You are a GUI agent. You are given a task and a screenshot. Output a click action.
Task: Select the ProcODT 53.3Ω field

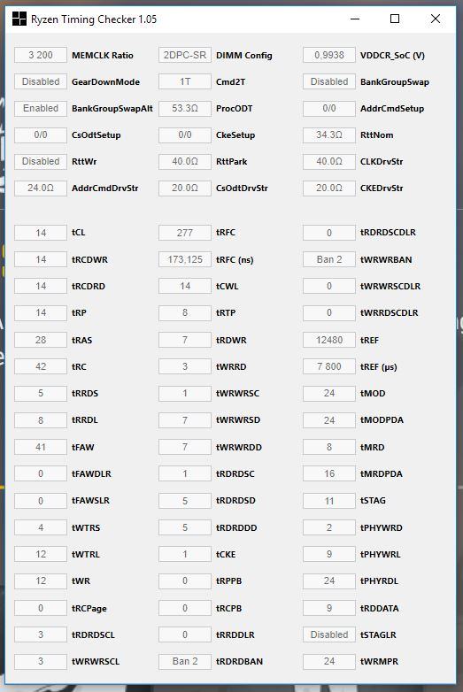pos(185,108)
